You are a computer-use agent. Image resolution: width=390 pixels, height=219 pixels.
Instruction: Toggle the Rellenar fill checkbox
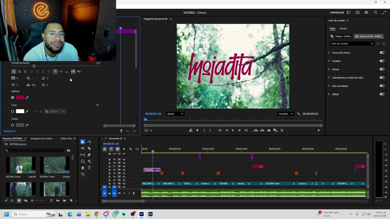(x=12, y=98)
